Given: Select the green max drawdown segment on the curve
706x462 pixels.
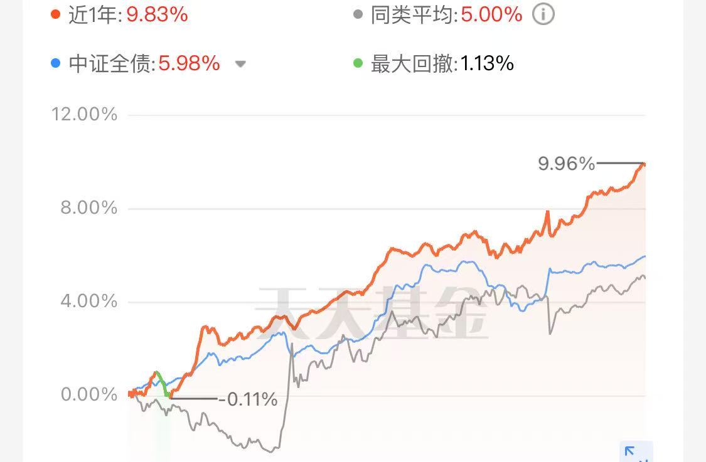Looking at the screenshot, I should [x=163, y=384].
